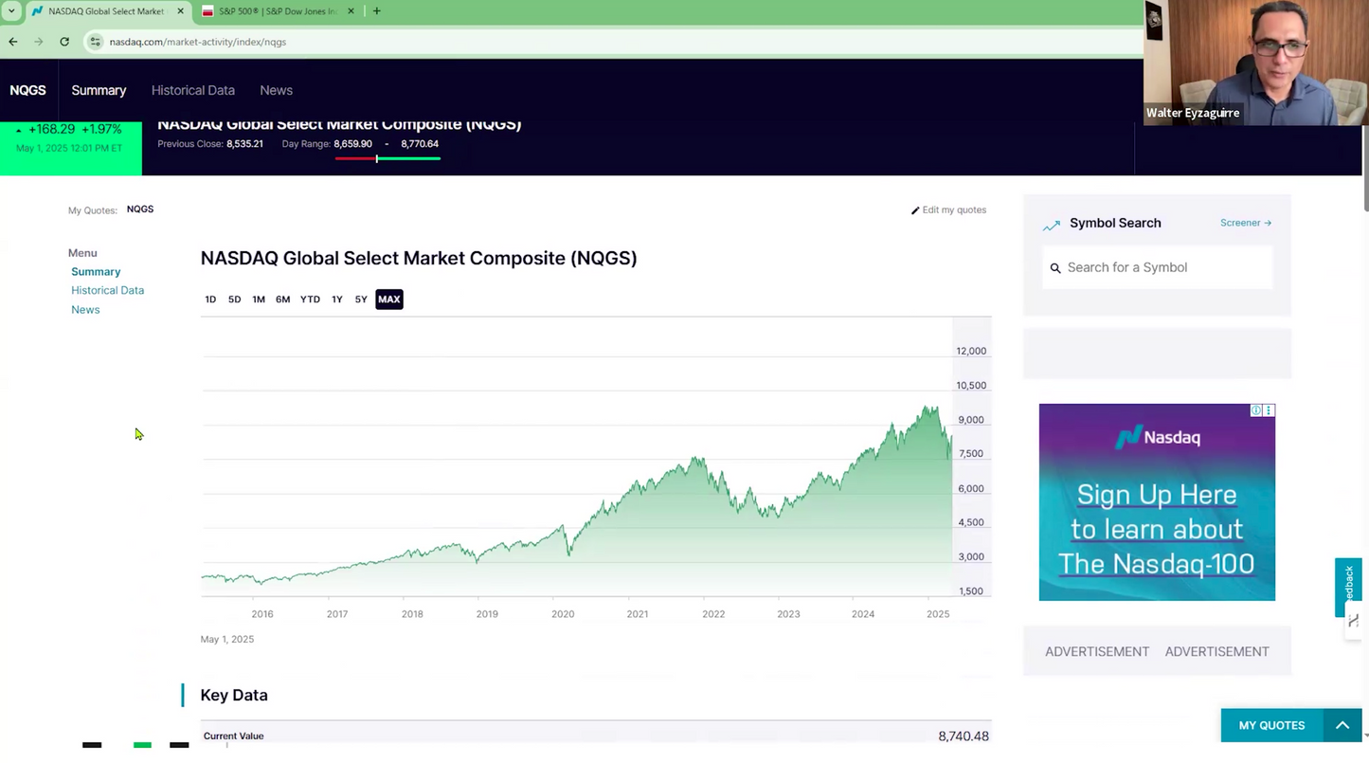Open Historical Data in top navigation
Image resolution: width=1369 pixels, height=763 pixels.
tap(192, 90)
